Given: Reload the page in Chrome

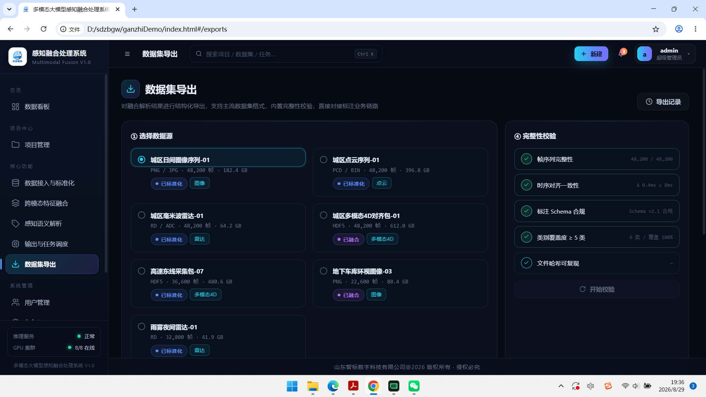Looking at the screenshot, I should tap(43, 29).
